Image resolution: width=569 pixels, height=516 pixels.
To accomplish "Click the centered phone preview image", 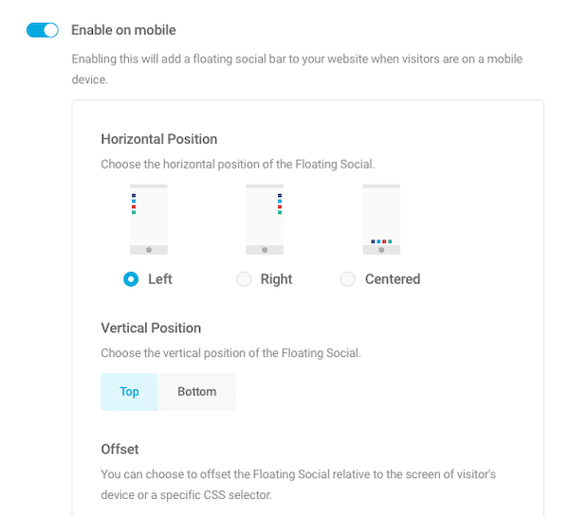I will (381, 220).
